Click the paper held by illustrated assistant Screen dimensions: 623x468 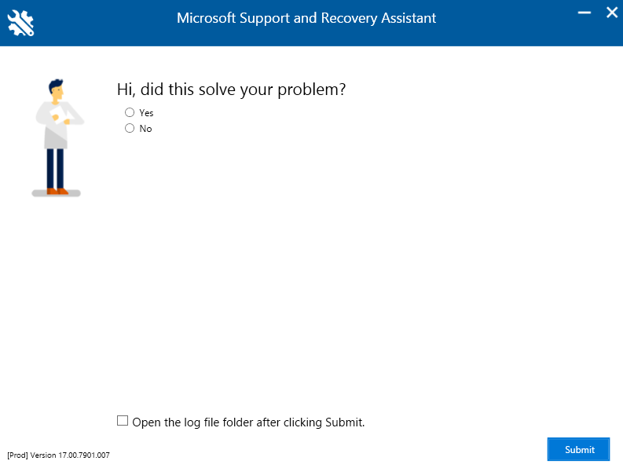point(59,115)
